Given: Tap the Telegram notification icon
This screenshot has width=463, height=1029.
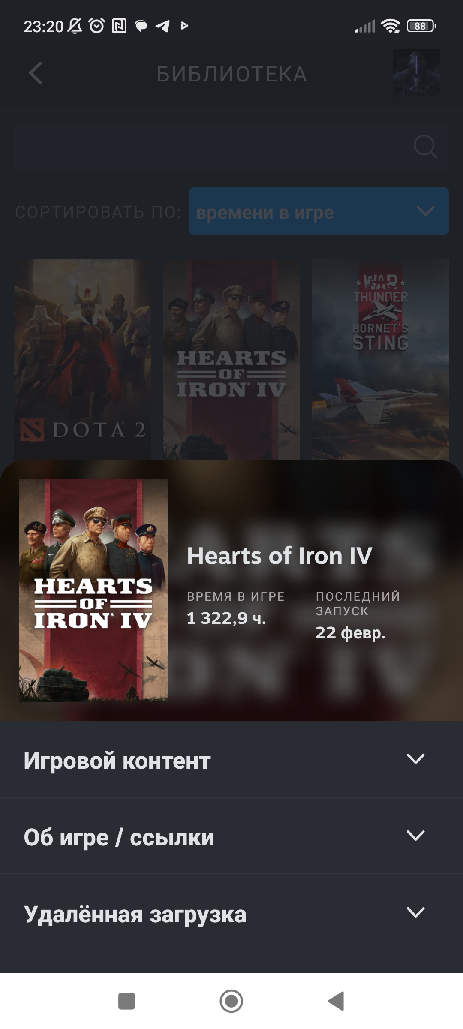Looking at the screenshot, I should 162,26.
